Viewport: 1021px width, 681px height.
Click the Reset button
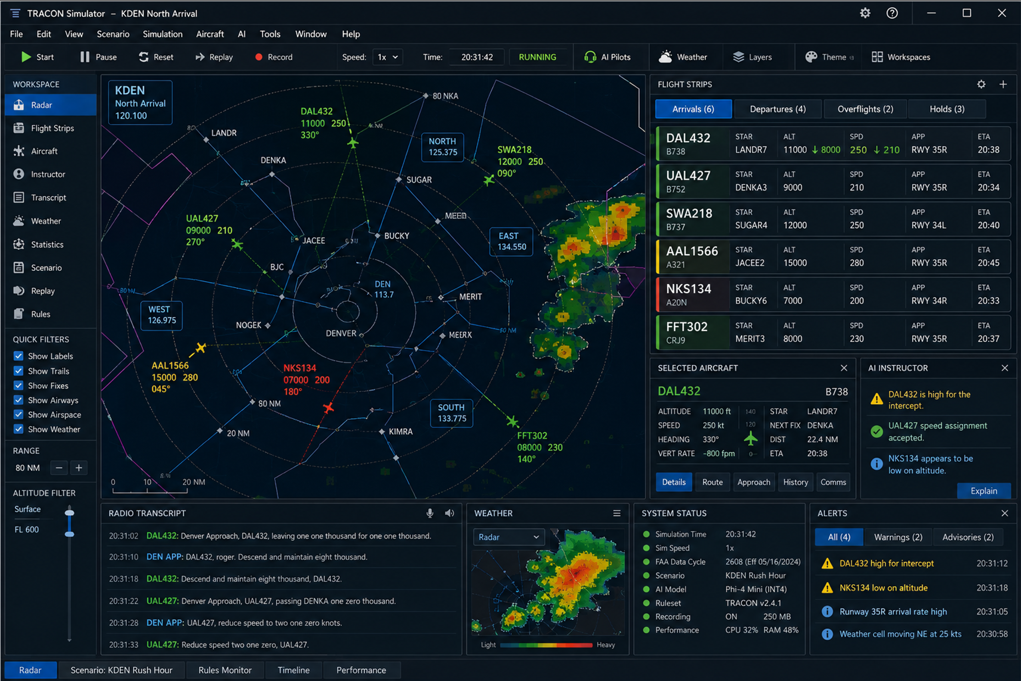(156, 57)
